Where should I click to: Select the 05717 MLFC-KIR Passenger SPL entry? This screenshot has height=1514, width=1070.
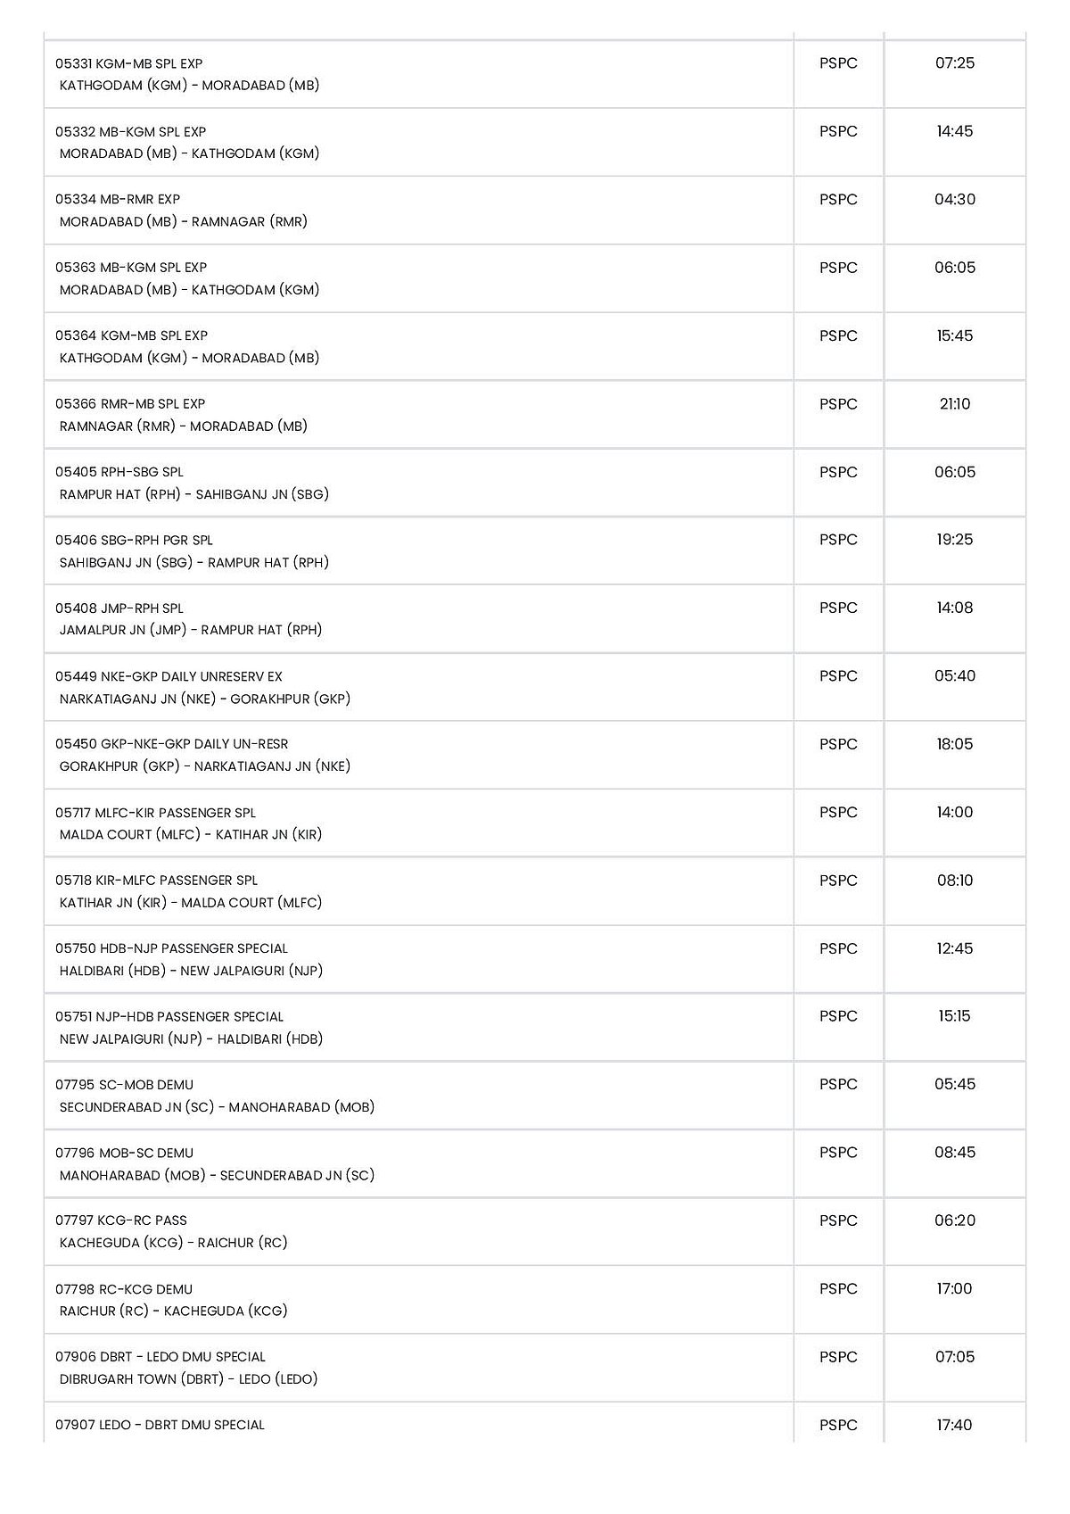pyautogui.click(x=155, y=813)
